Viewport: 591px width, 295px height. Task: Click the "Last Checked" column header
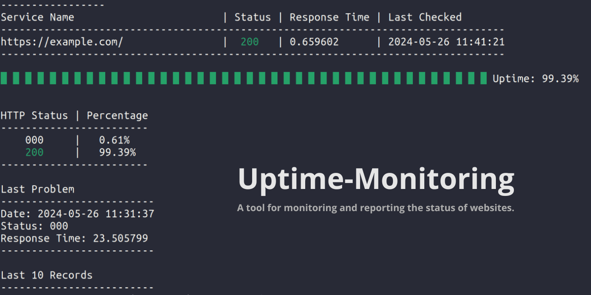pyautogui.click(x=425, y=18)
